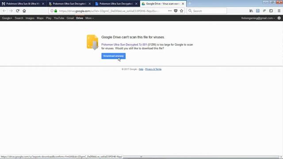This screenshot has height=159, width=283.
Task: Open Play in the Google bar
Action: click(x=49, y=18)
